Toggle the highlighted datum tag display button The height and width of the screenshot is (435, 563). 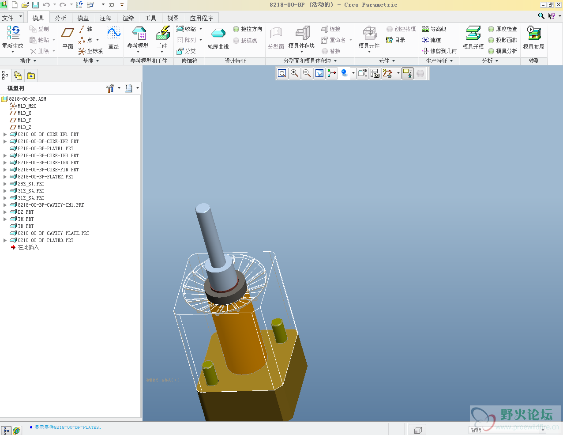[408, 73]
